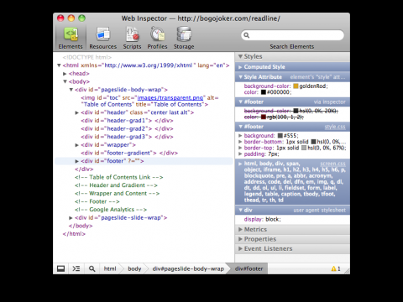Expand the border-top property triangle

(240, 148)
